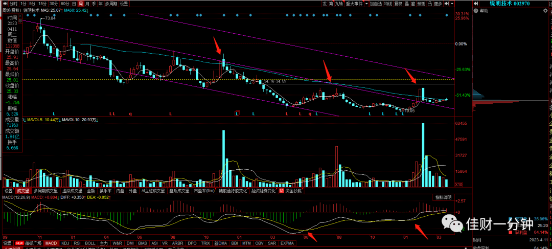
Task: Switch to the 年 yearly chart
Action: point(101,4)
